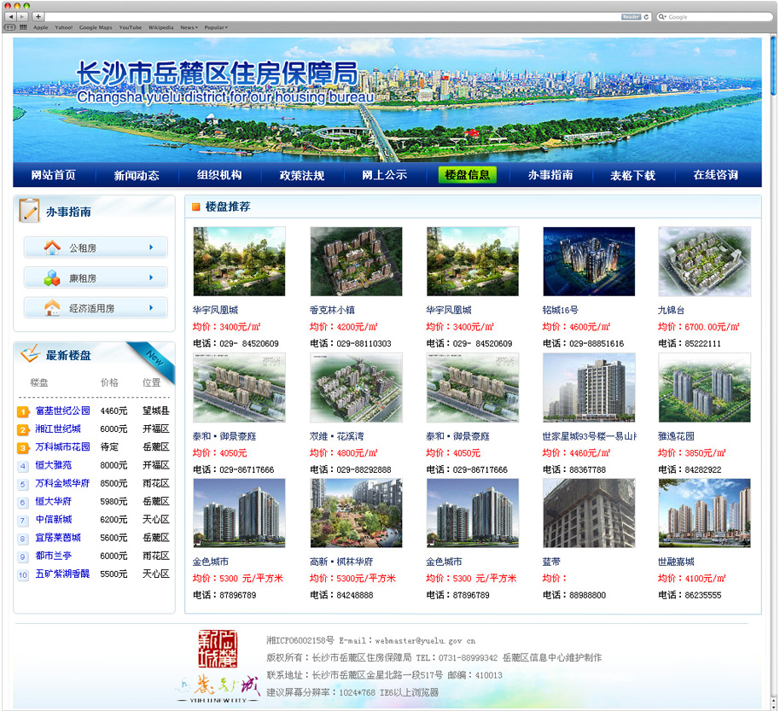Open the Top Sites grid icon

click(23, 27)
